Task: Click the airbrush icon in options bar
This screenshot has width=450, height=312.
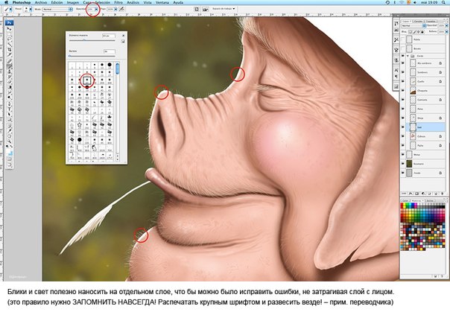Action: pyautogui.click(x=121, y=9)
